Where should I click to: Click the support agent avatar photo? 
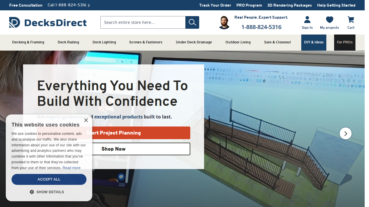coord(224,22)
